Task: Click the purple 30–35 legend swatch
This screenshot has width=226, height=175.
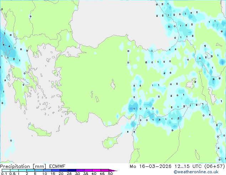Action: click(81, 170)
